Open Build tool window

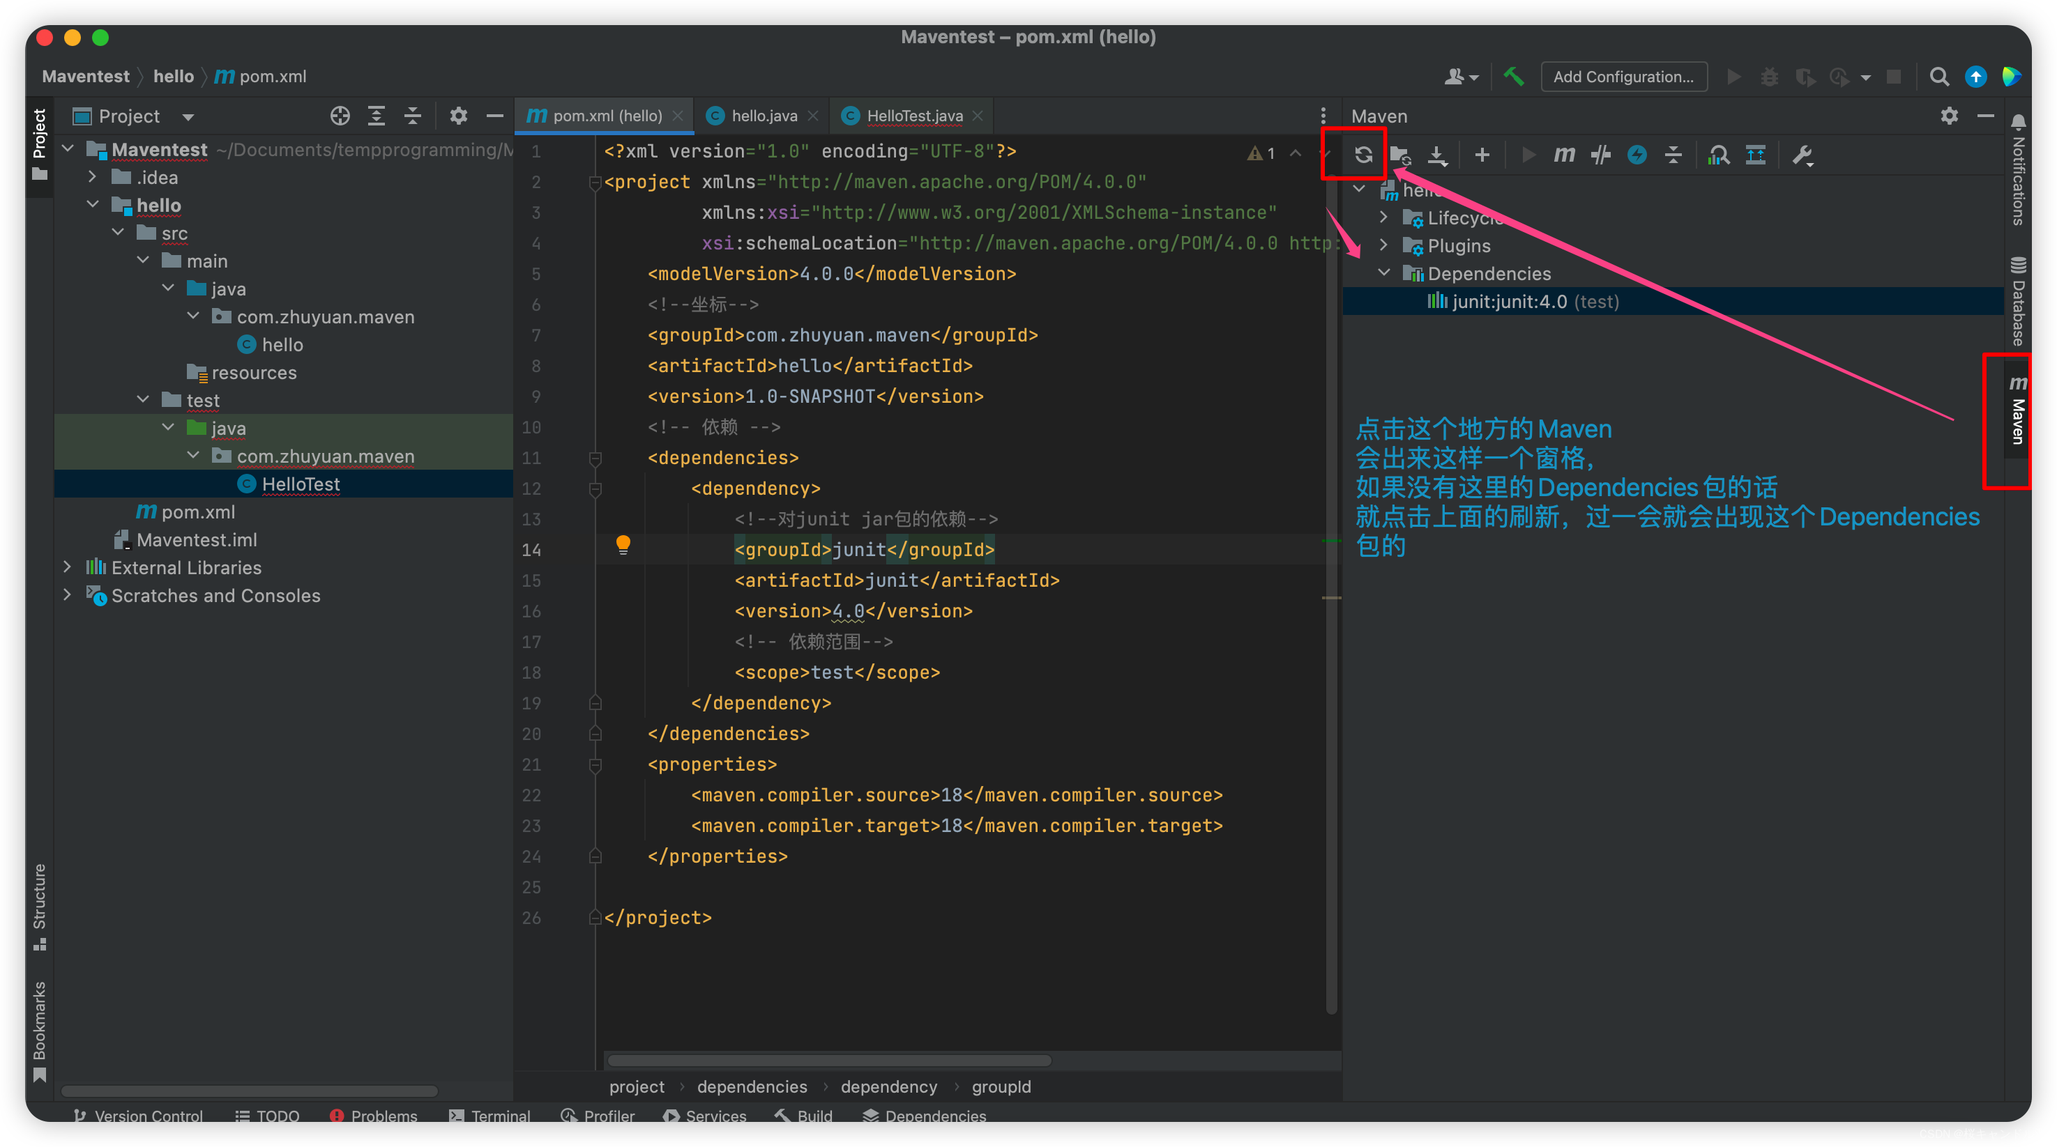coord(804,1115)
